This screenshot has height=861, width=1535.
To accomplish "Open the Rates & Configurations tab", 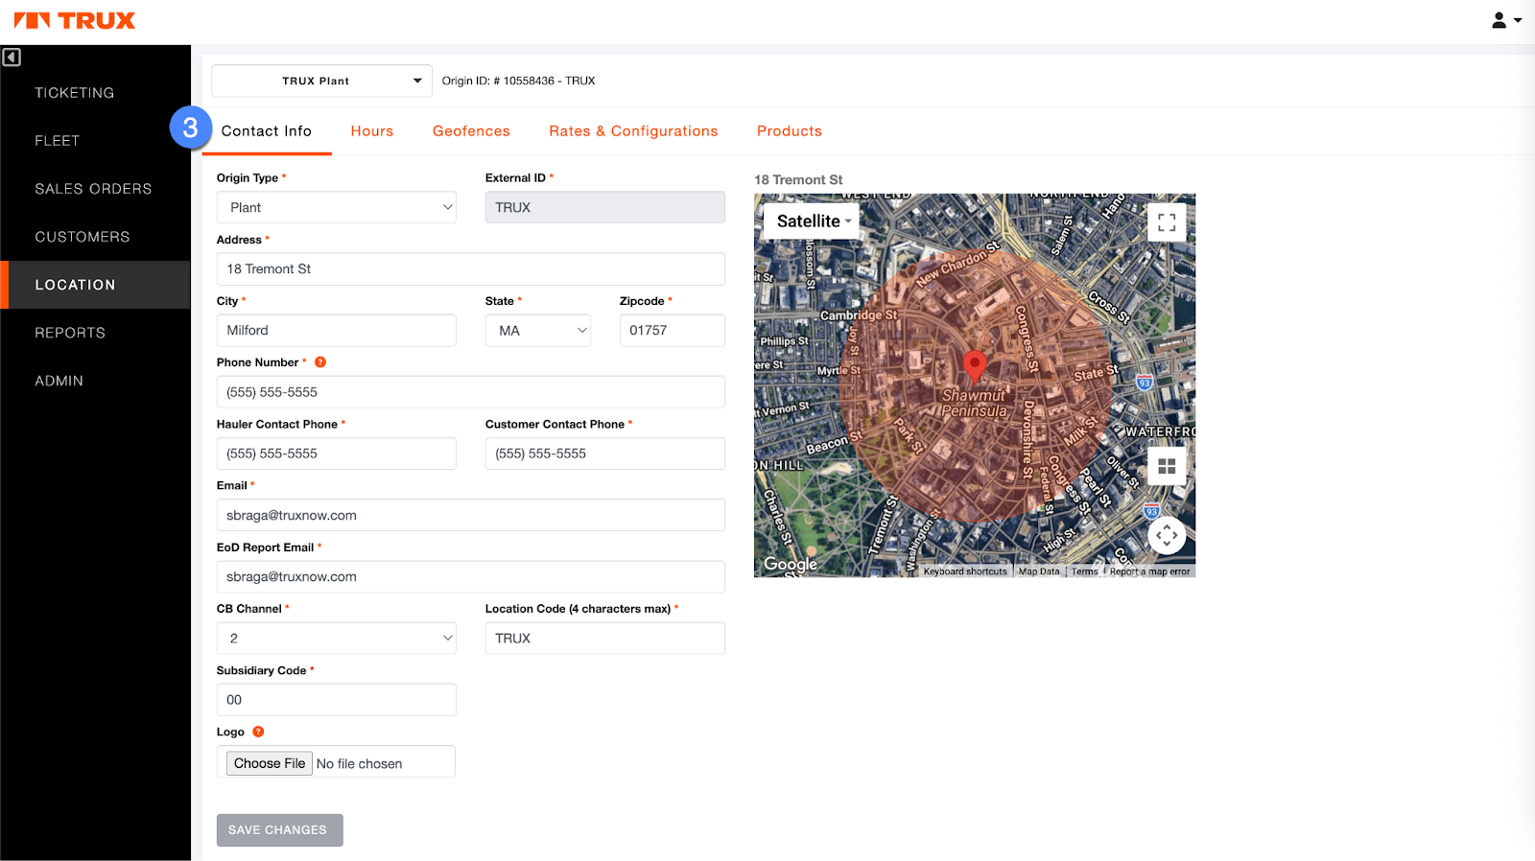I will pos(633,131).
